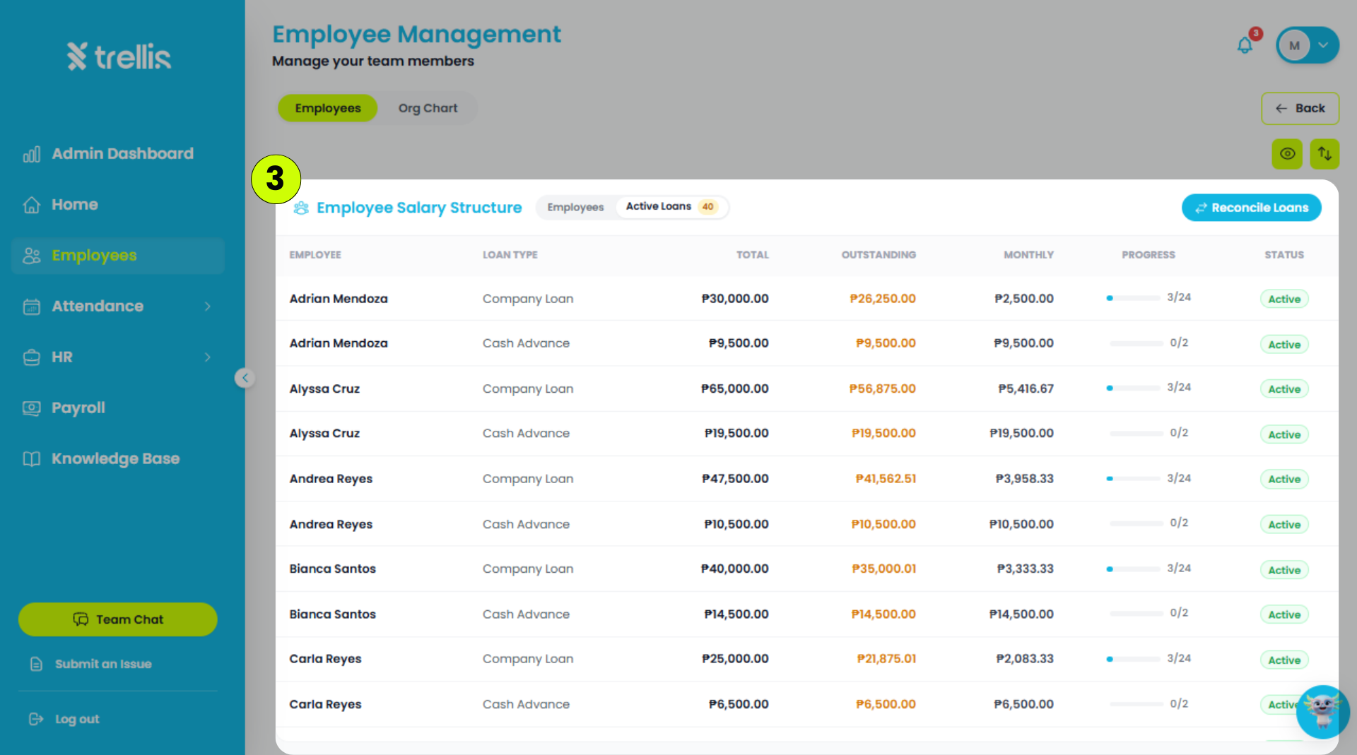Click the OUTSTANDING column header
This screenshot has width=1357, height=755.
879,255
